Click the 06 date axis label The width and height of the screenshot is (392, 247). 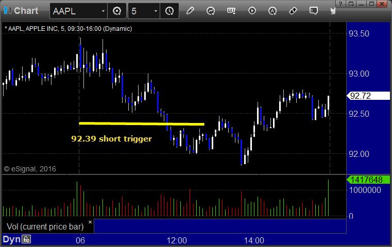click(80, 240)
